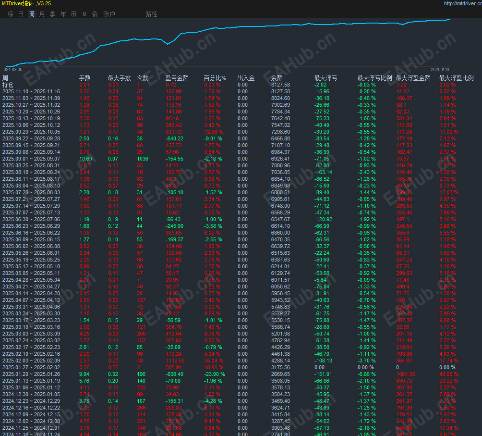Click the M statistics mode icon
482x436 pixels.
pos(84,14)
